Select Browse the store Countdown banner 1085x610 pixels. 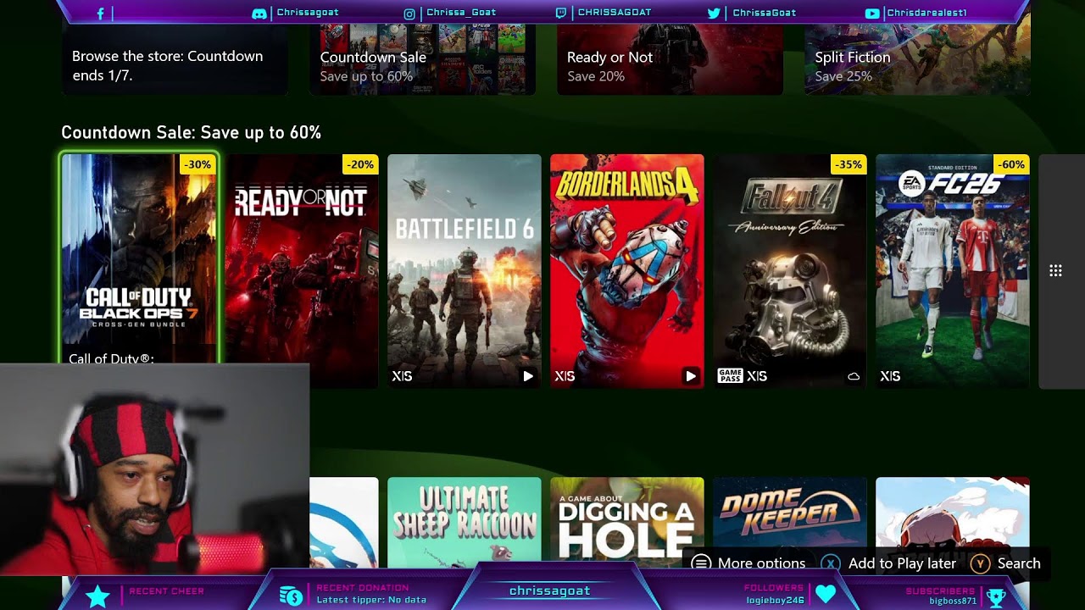coord(175,59)
